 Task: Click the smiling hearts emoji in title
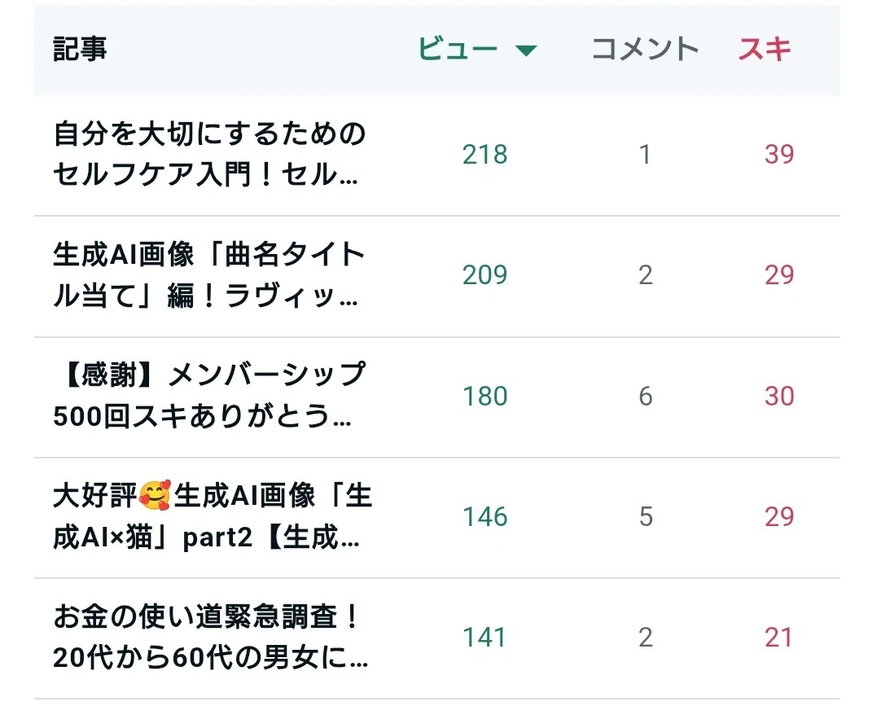[x=155, y=495]
